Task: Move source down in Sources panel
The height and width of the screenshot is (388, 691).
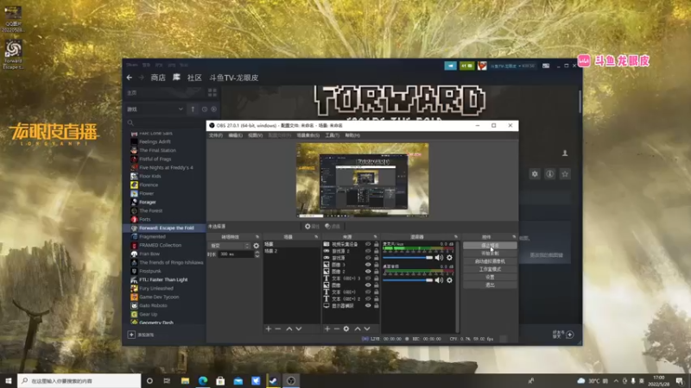Action: (x=367, y=329)
